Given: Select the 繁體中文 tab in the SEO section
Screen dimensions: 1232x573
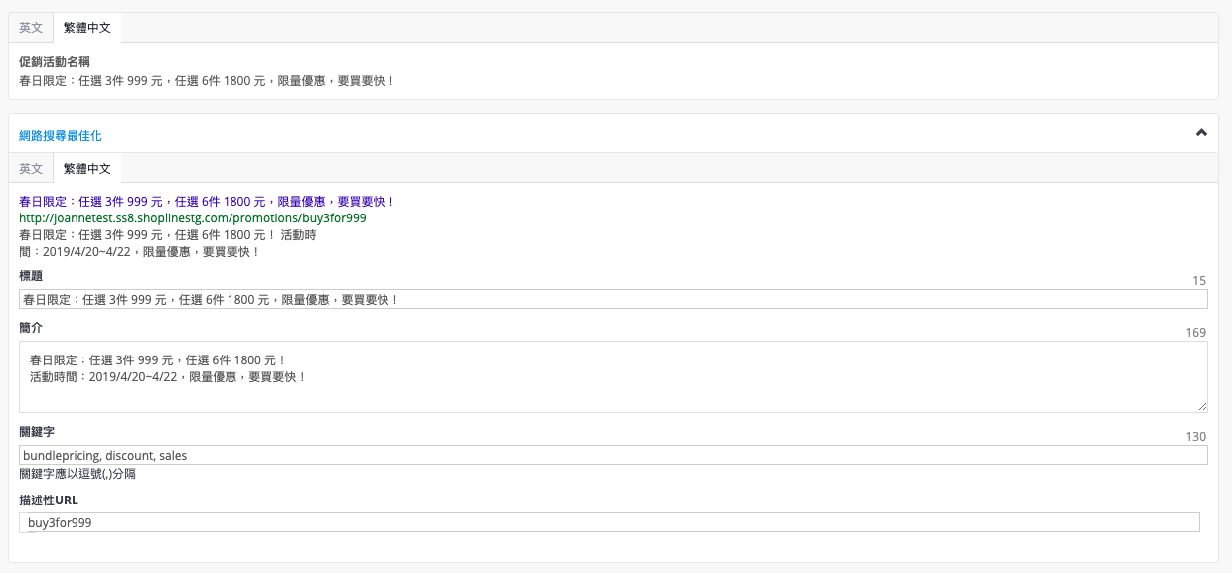Looking at the screenshot, I should (x=87, y=169).
